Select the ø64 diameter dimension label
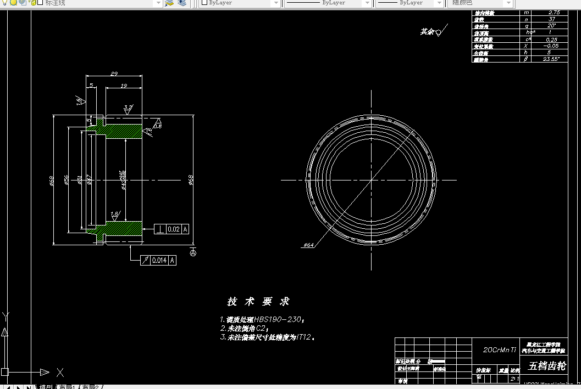The height and width of the screenshot is (389, 581). 309,245
